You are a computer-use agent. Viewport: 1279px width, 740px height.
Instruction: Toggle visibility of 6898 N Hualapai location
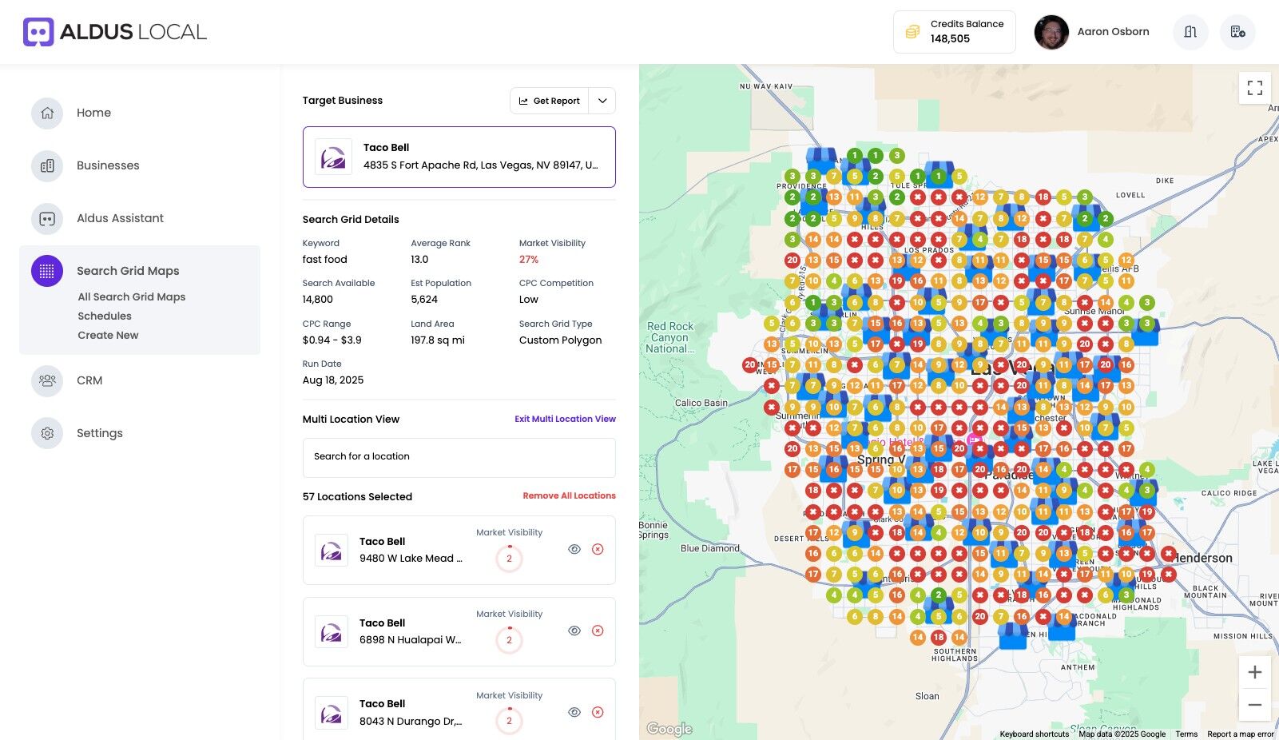[574, 631]
